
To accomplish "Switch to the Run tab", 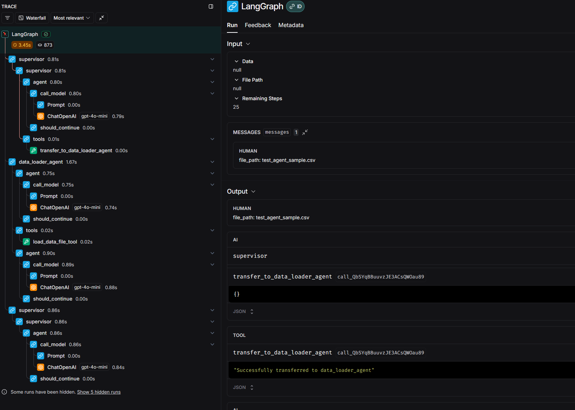I will click(x=232, y=25).
